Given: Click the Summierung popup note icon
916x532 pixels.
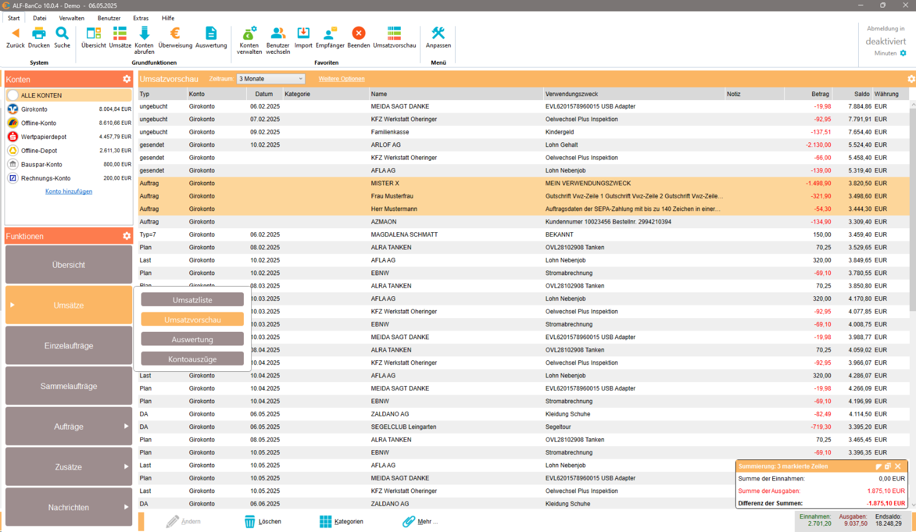Looking at the screenshot, I should pyautogui.click(x=879, y=466).
